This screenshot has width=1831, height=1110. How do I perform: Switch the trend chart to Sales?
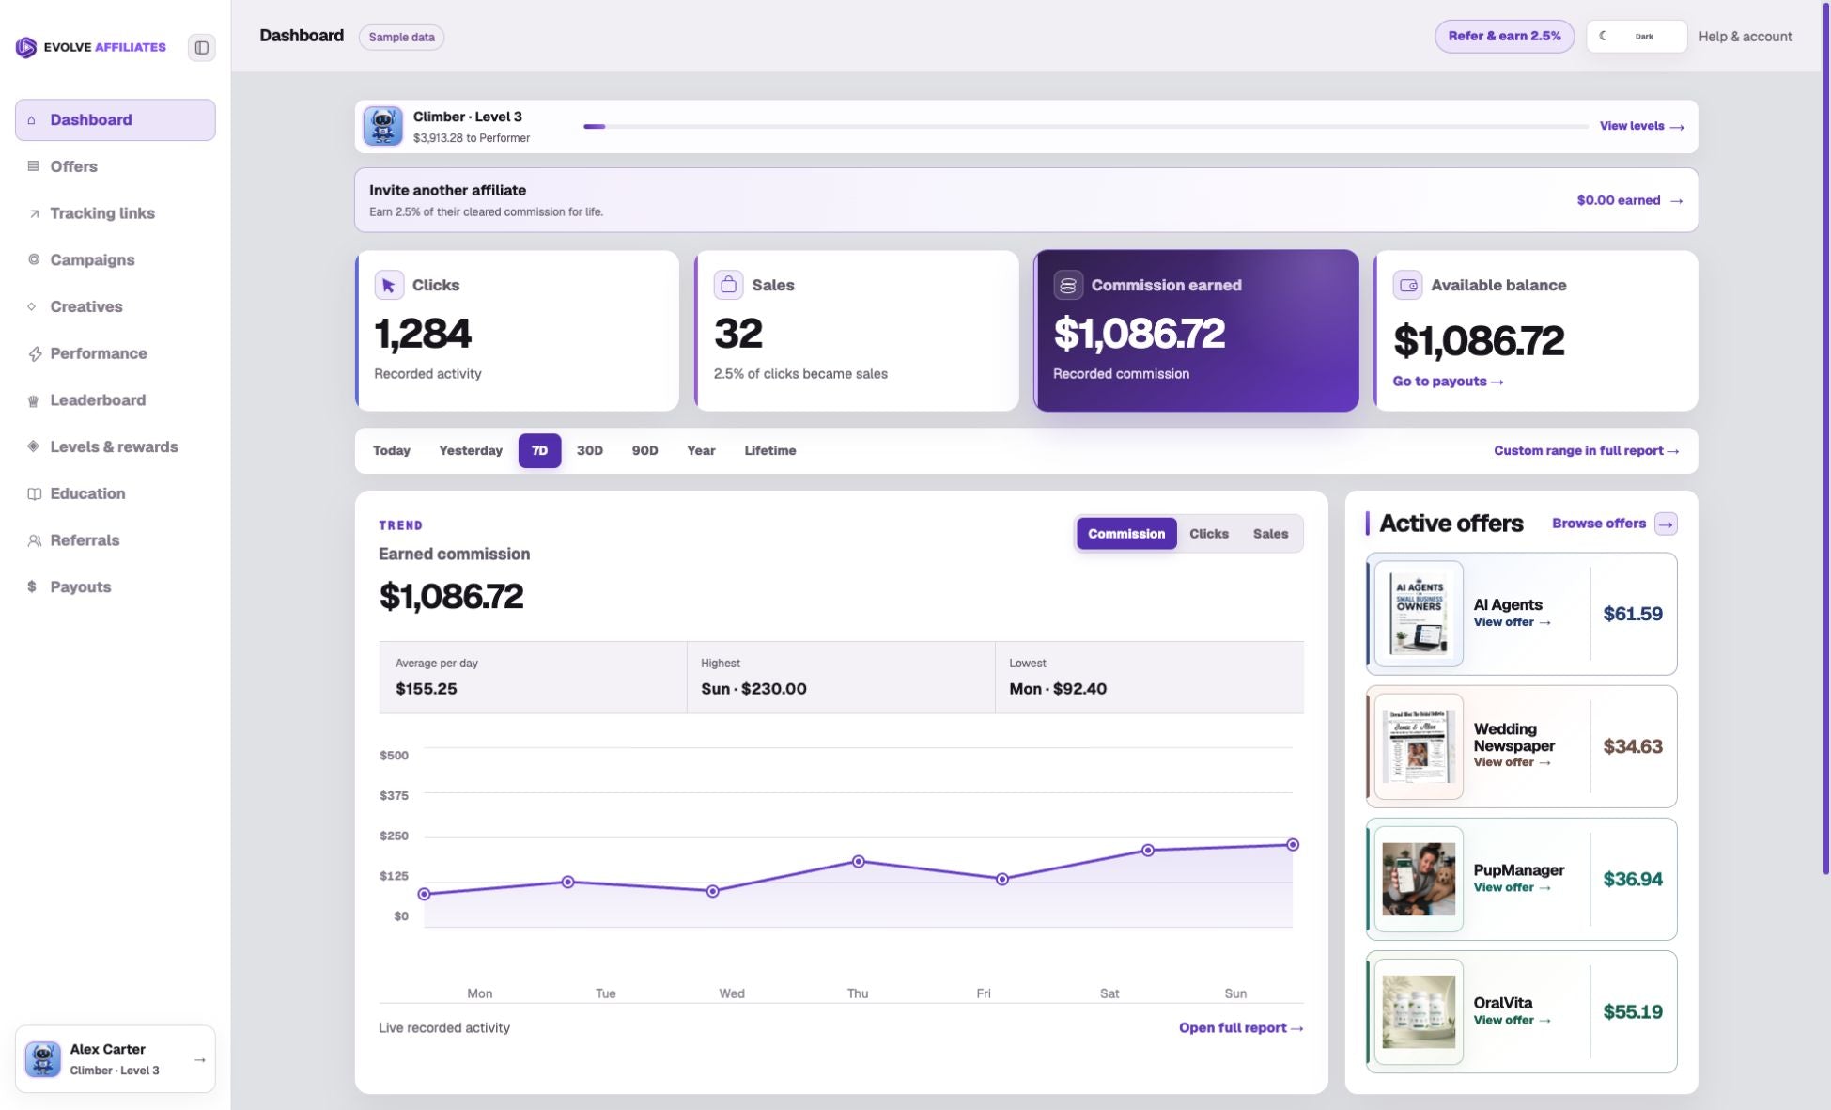tap(1270, 534)
